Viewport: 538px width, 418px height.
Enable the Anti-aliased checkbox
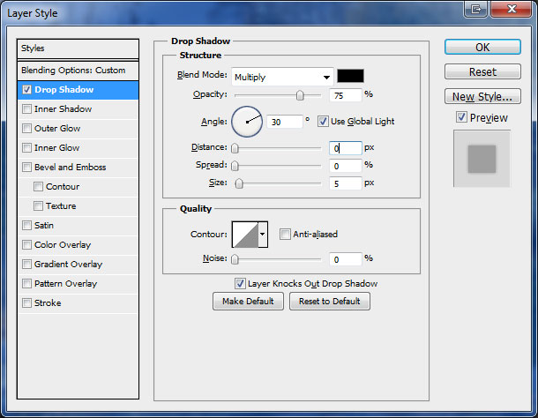point(285,234)
